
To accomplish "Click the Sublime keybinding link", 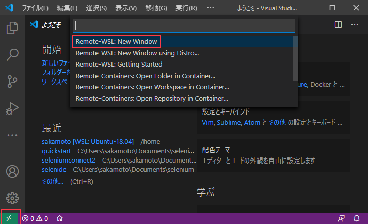I will click(229, 122).
